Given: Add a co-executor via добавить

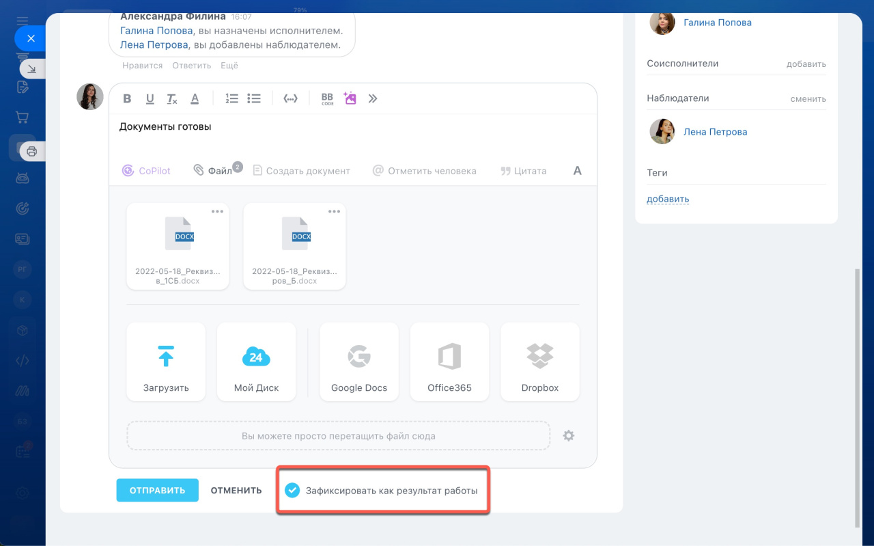Looking at the screenshot, I should (x=806, y=64).
